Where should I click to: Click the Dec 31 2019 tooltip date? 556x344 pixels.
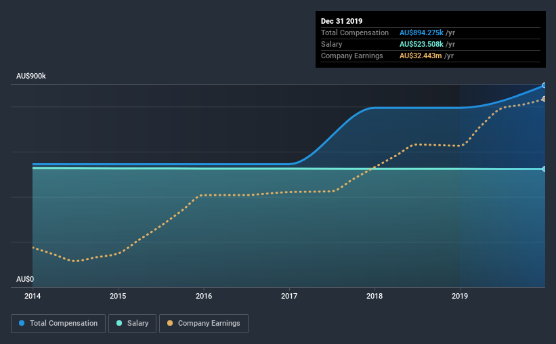tap(341, 21)
